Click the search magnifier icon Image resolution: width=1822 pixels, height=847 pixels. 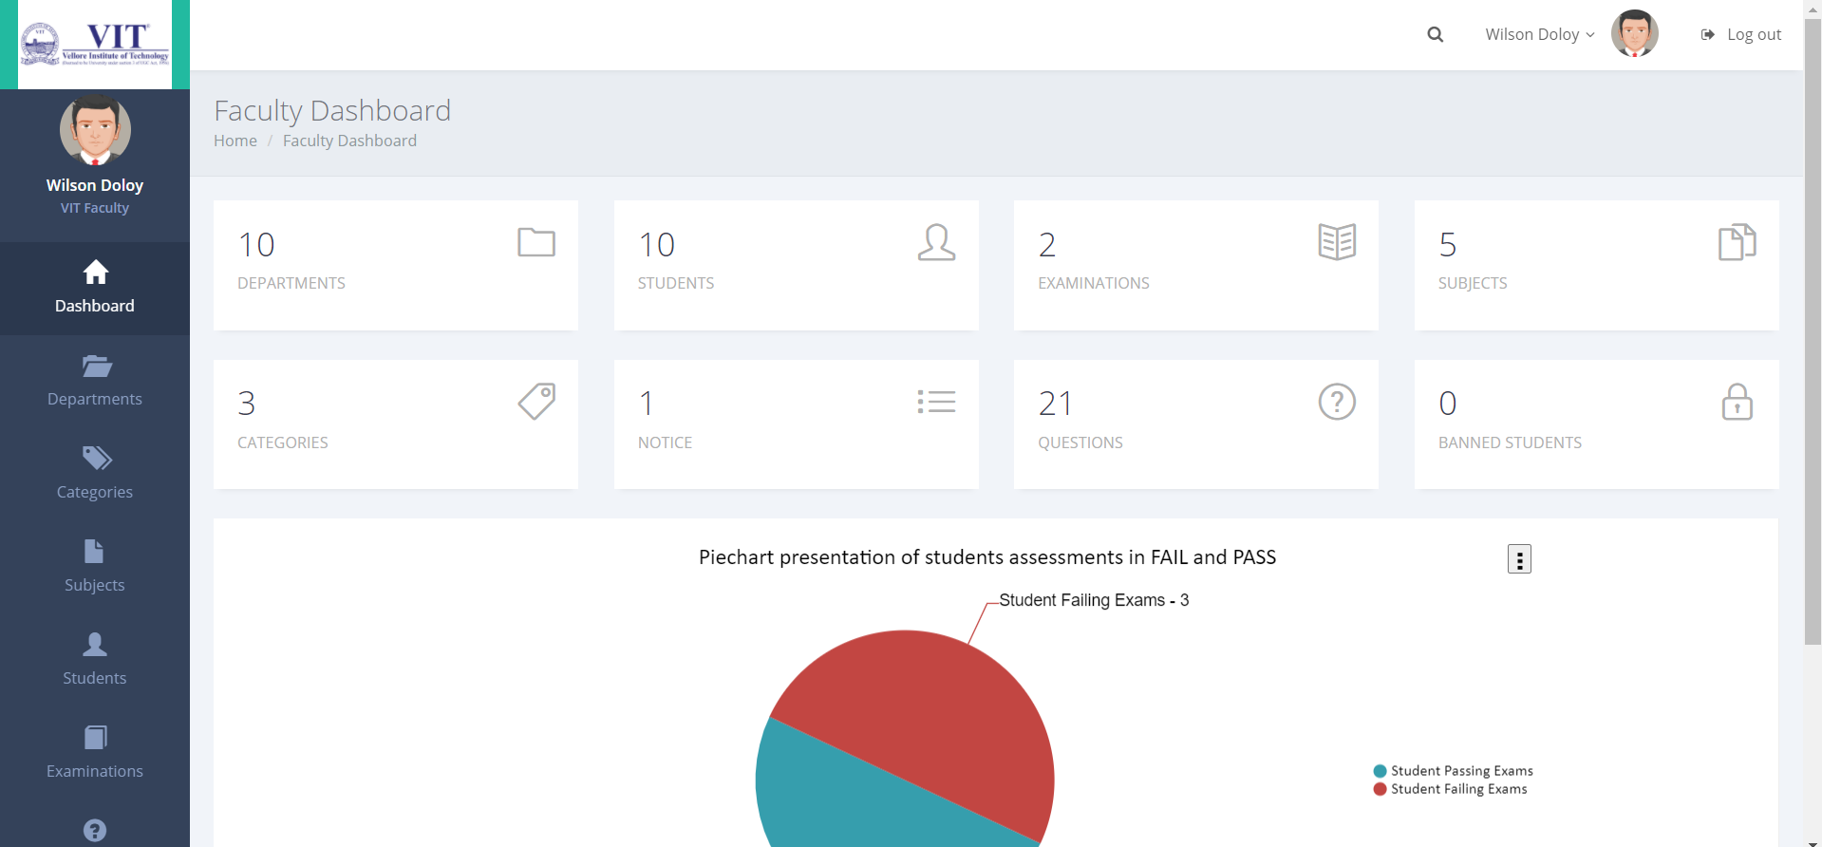[x=1435, y=35]
